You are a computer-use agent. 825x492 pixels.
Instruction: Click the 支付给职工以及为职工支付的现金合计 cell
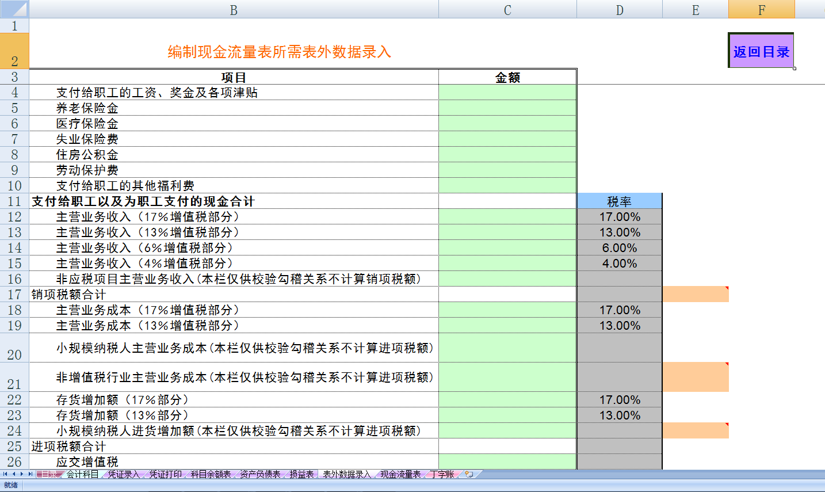pos(234,201)
